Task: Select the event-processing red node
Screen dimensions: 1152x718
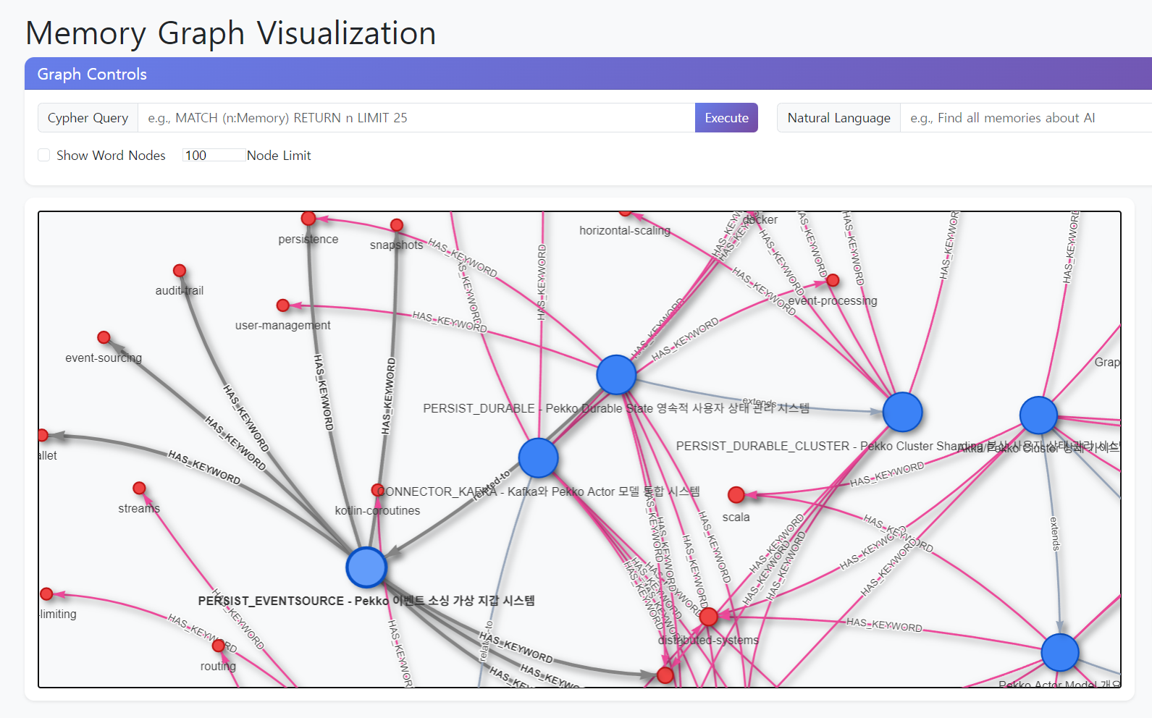Action: [x=833, y=280]
